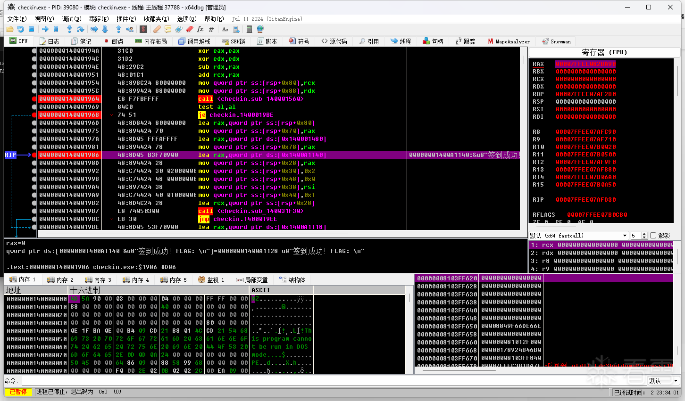Screen dimensions: 685x401
Task: Pause execution using the pause icon
Action: (56, 29)
